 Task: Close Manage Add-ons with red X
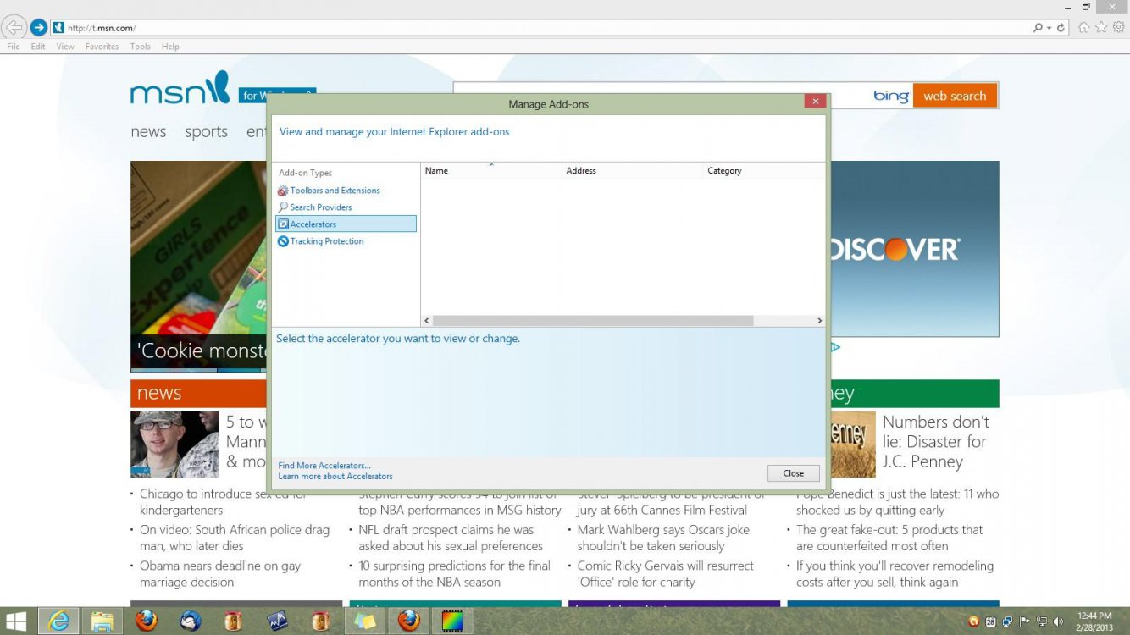pyautogui.click(x=815, y=102)
